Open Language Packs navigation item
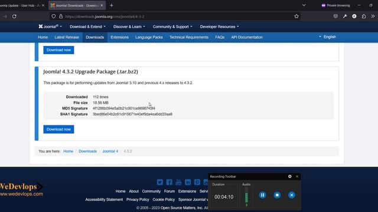Screen dimensions: 378x212 [x=149, y=37]
